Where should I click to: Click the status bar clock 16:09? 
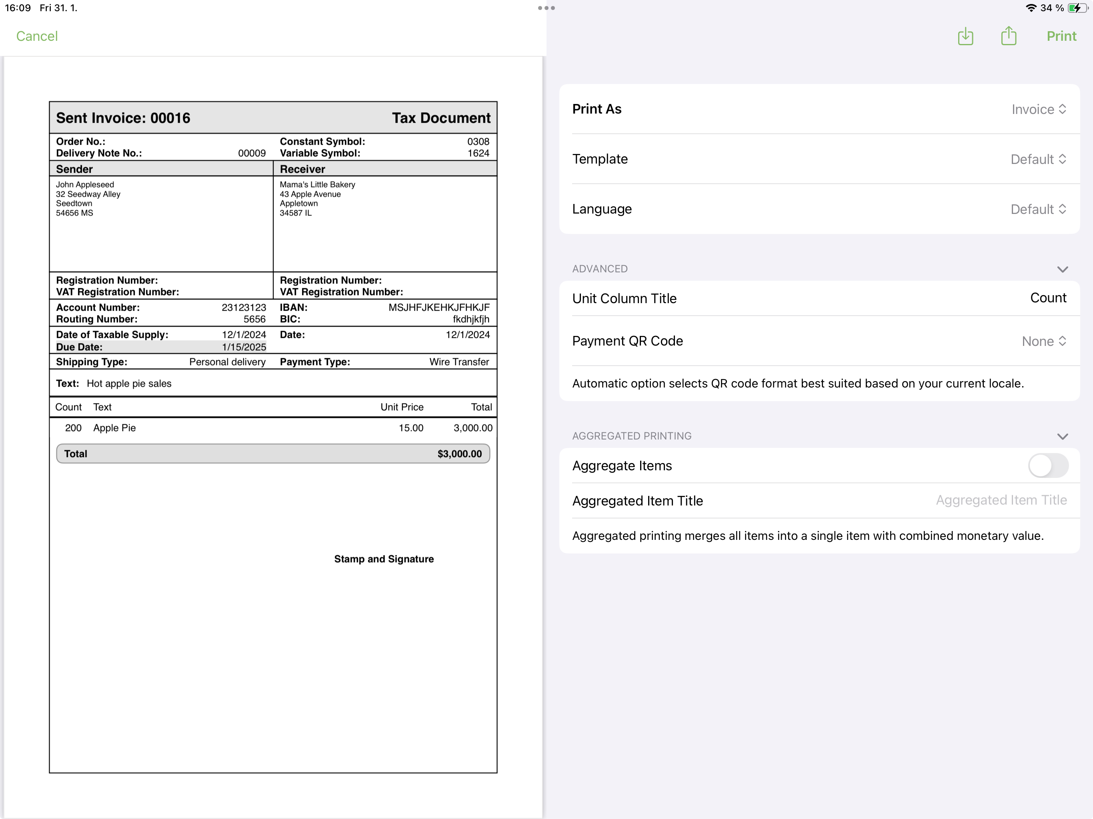[18, 8]
